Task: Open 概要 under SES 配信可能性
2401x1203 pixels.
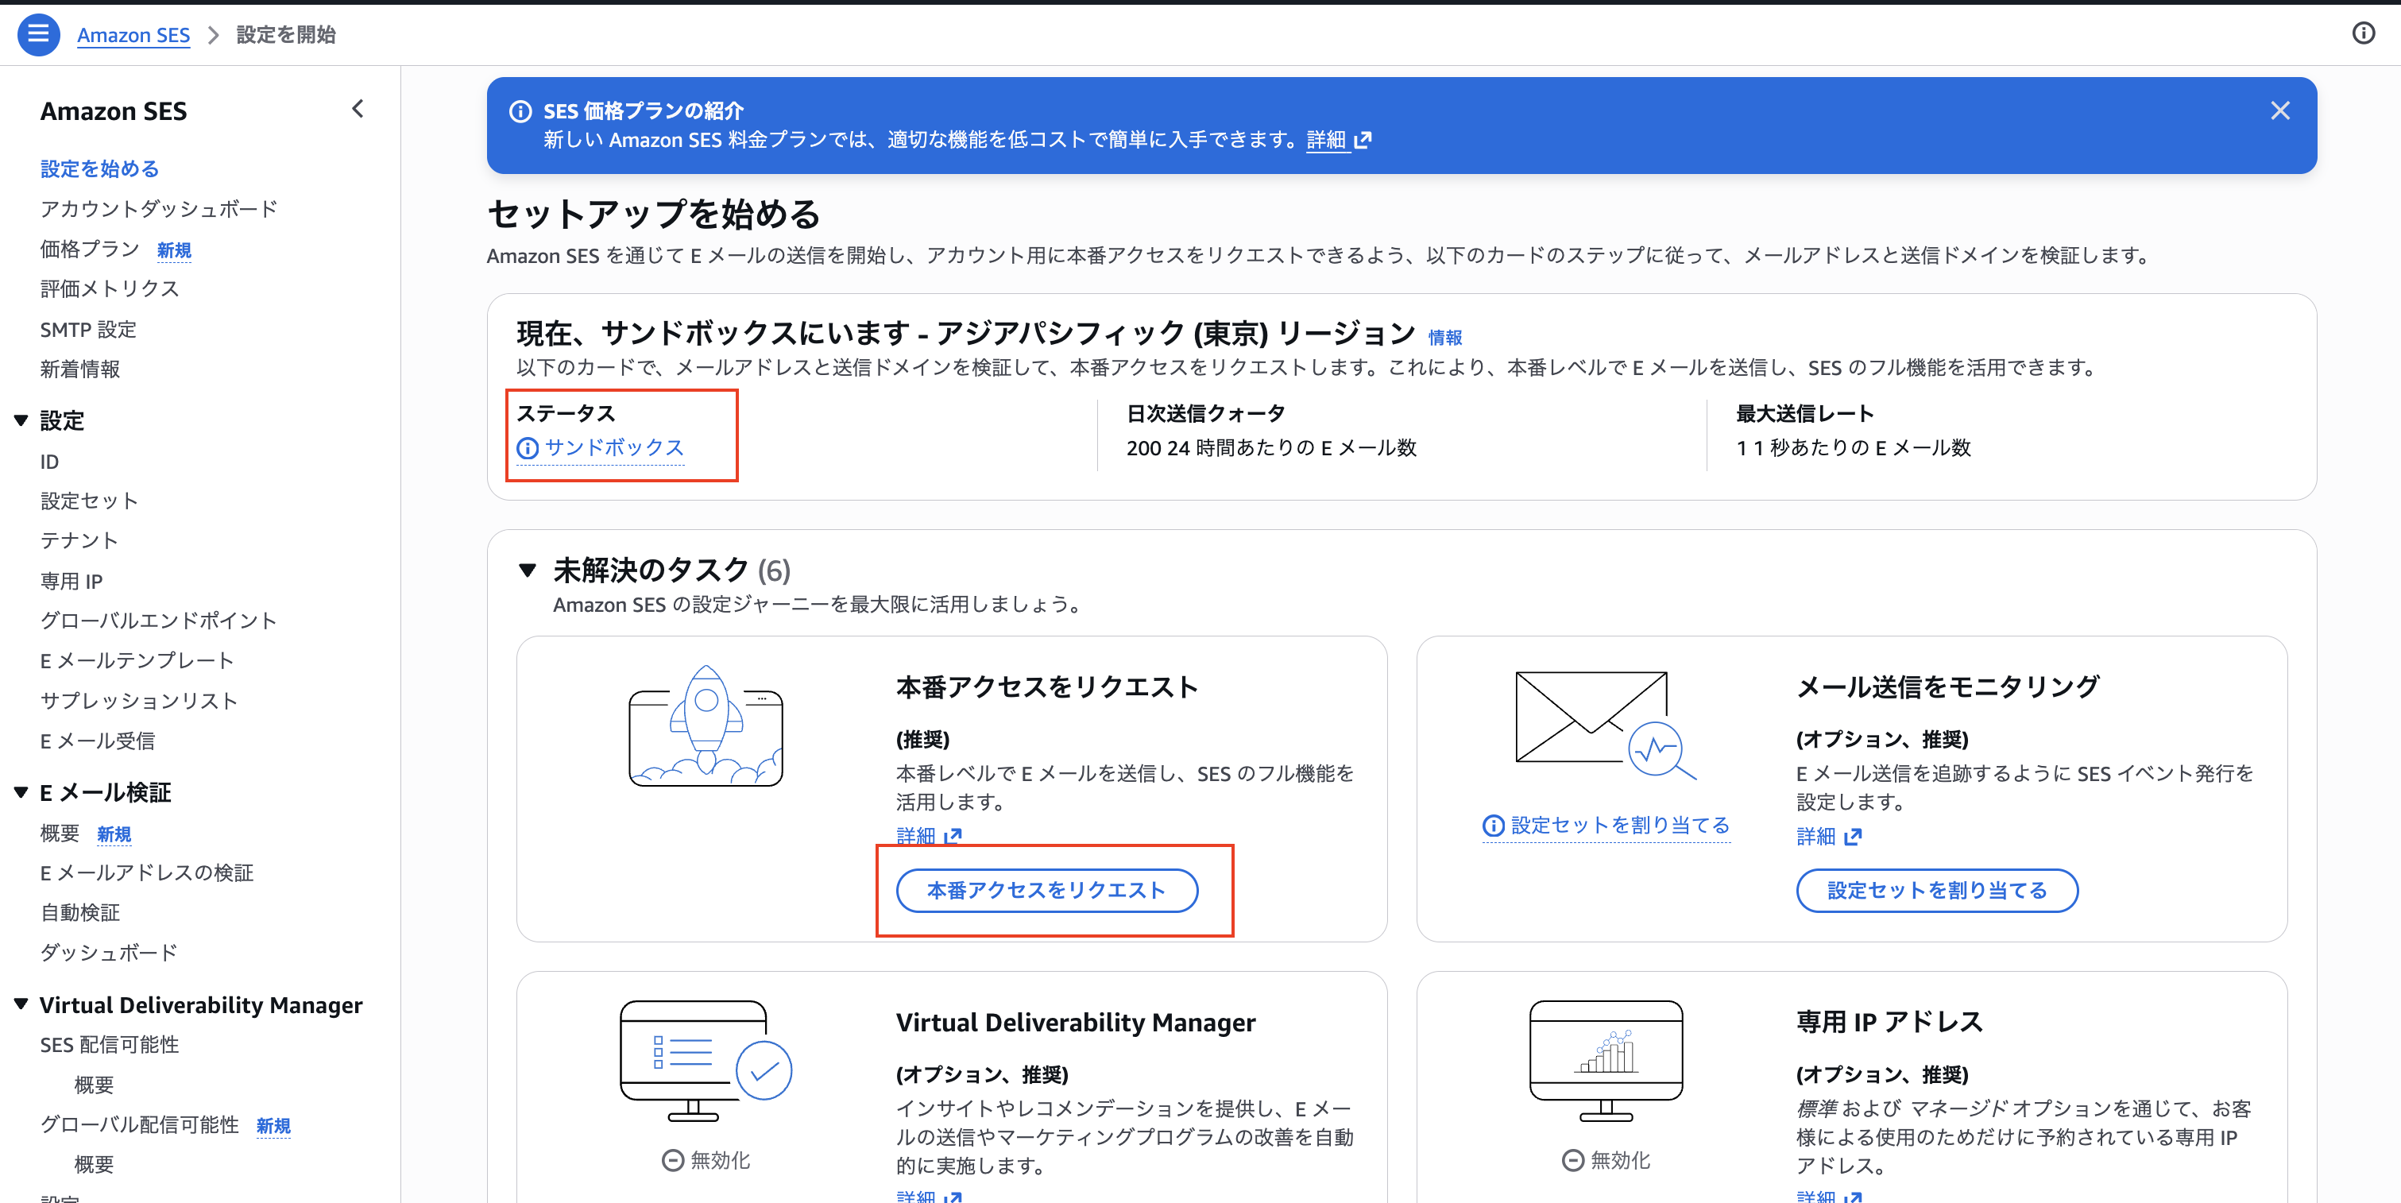Action: [94, 1085]
